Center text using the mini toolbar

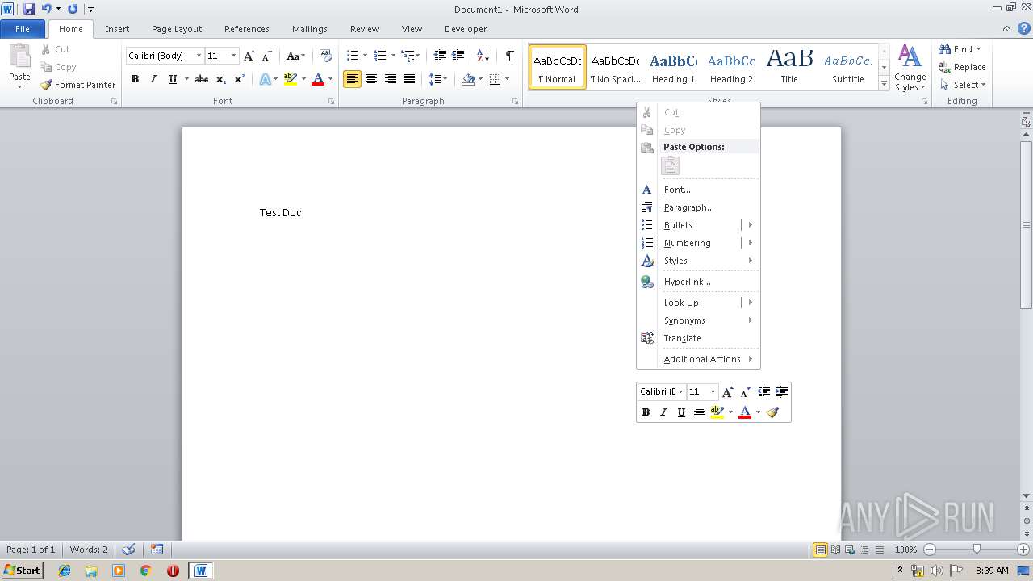(x=699, y=412)
